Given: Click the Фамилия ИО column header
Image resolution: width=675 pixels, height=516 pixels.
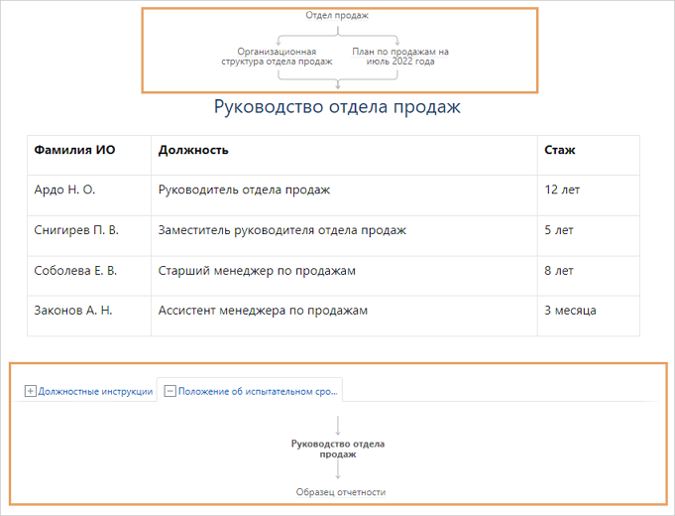Looking at the screenshot, I should [x=74, y=150].
